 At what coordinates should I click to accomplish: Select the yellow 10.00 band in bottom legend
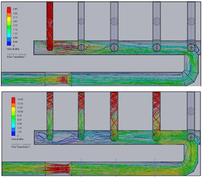(14, 112)
